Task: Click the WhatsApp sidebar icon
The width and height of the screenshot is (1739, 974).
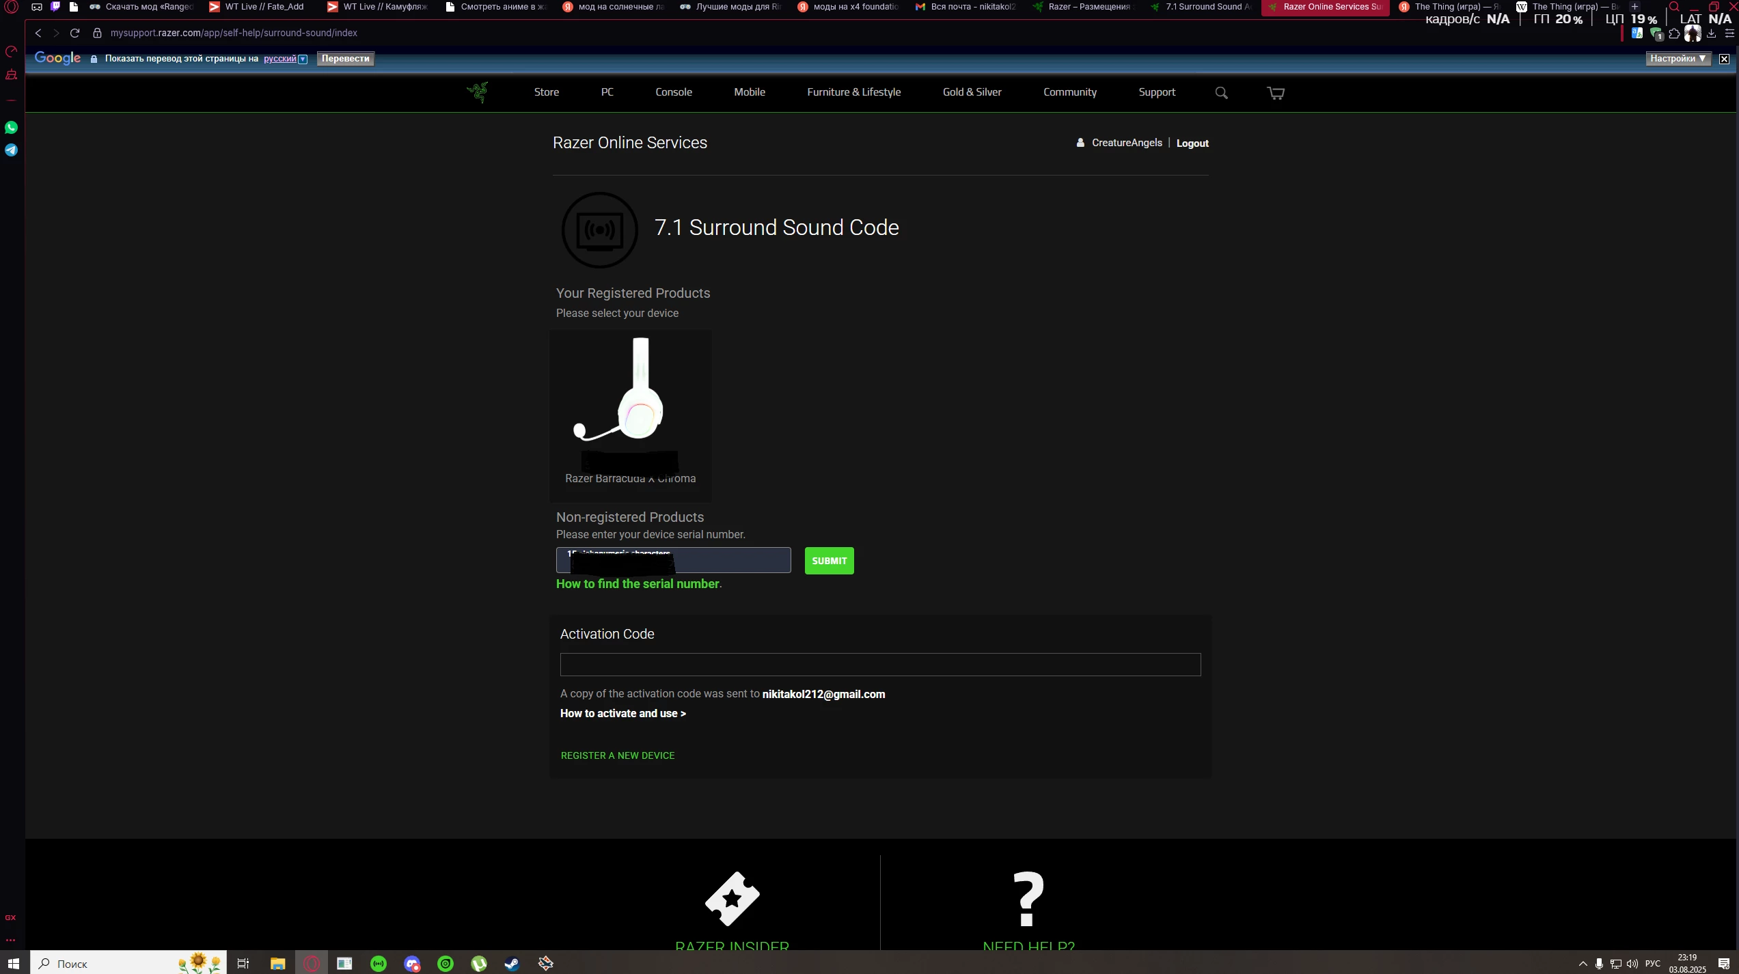Action: point(11,128)
